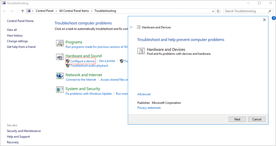Click the search magnifier icon

[270, 11]
